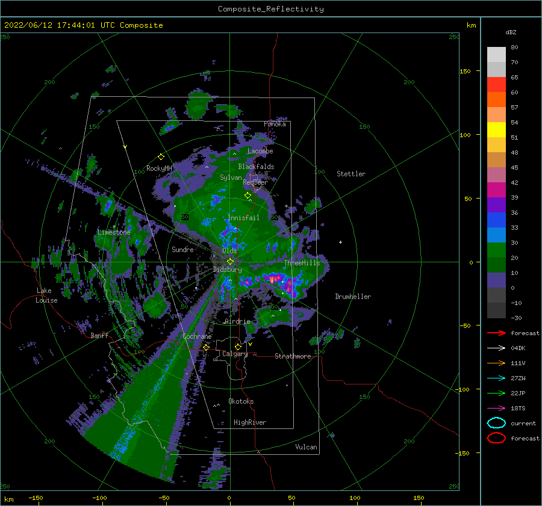Viewport: 542px width, 506px height.
Task: Click the Ponoka label
Action: tap(275, 124)
